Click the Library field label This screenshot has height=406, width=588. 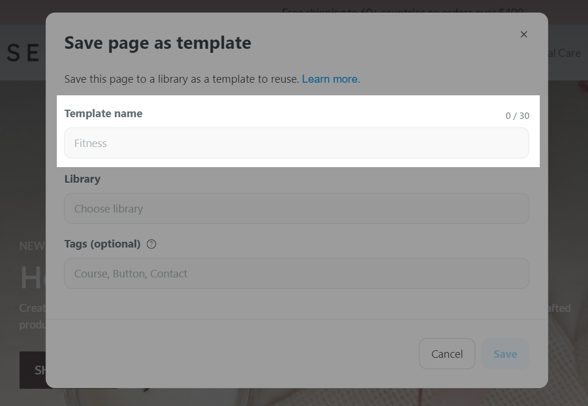point(82,179)
